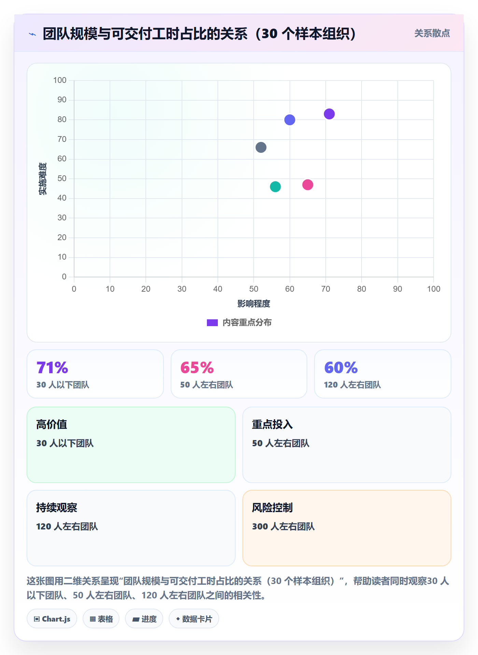Click the 300 人左右团队 text in 风险控制
The width and height of the screenshot is (478, 655).
coord(283,526)
